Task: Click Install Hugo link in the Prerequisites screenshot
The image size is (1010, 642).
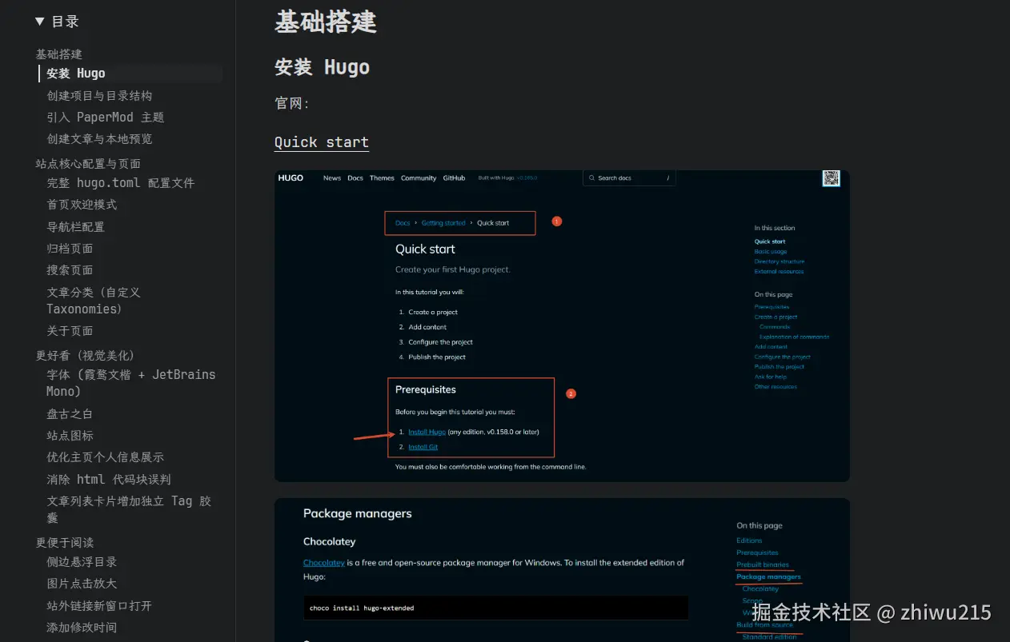Action: point(427,432)
